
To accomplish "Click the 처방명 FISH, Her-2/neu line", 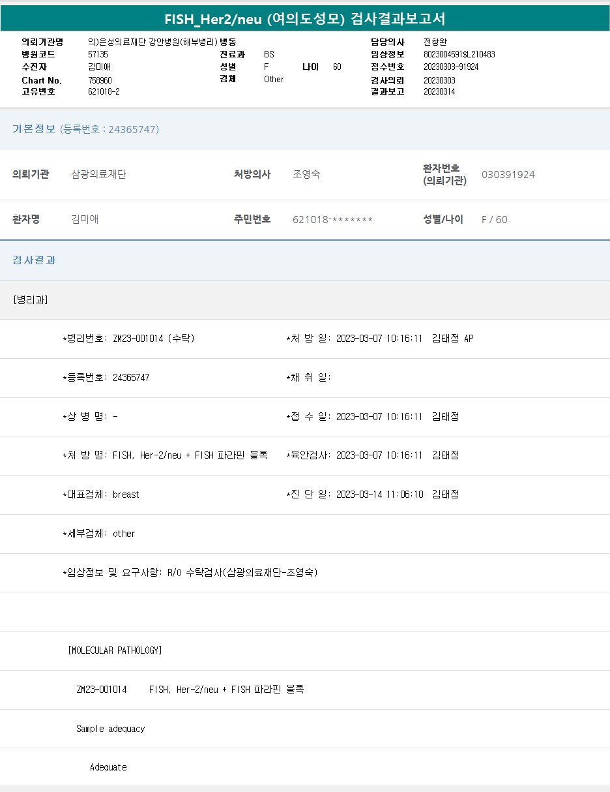I will click(x=166, y=455).
